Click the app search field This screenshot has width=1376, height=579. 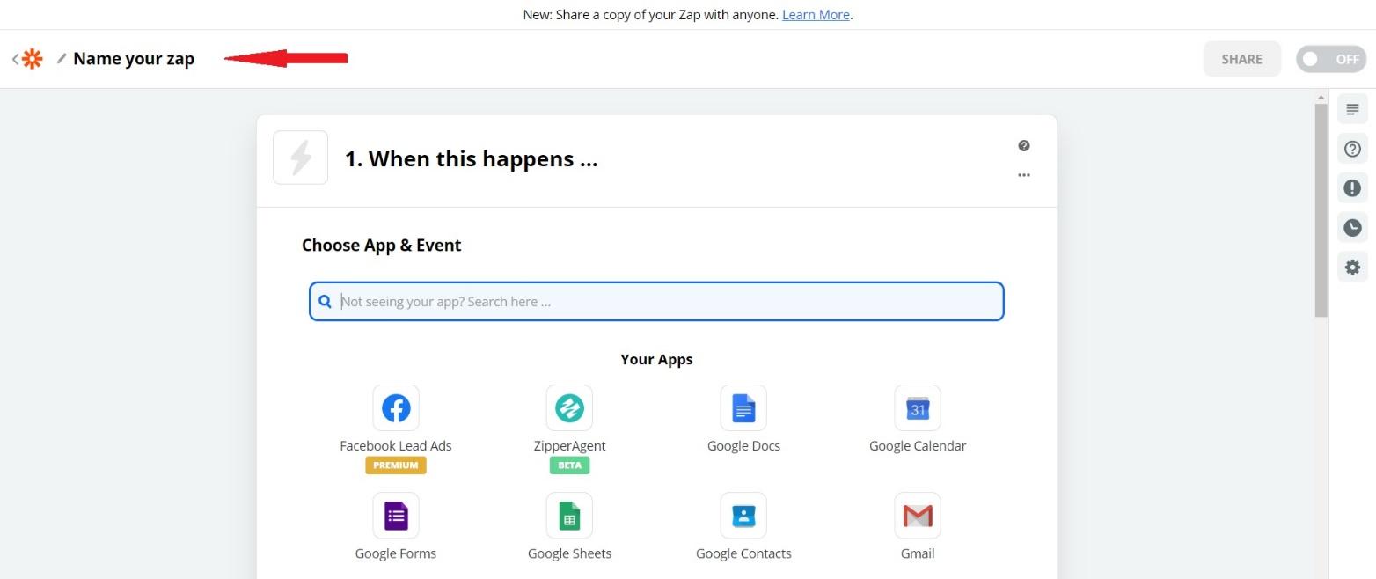tap(656, 301)
